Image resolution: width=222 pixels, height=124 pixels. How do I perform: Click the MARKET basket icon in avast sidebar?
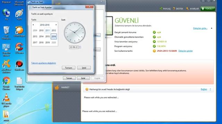click(x=57, y=87)
